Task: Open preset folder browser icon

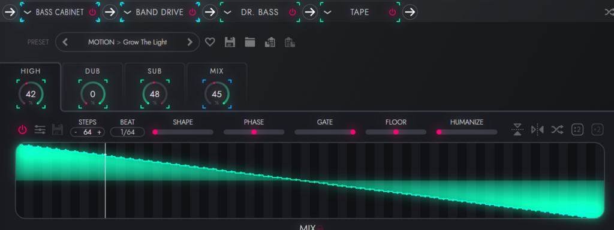Action: [x=250, y=42]
